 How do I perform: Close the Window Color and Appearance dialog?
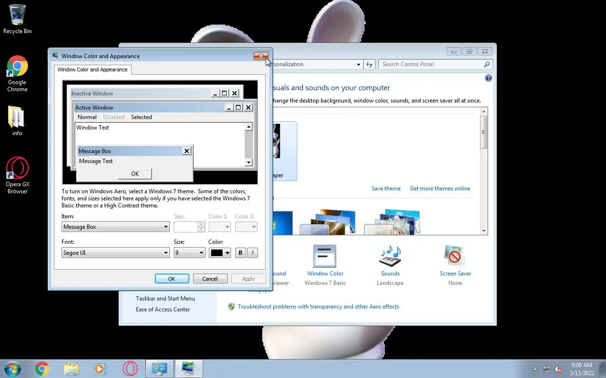tap(261, 56)
